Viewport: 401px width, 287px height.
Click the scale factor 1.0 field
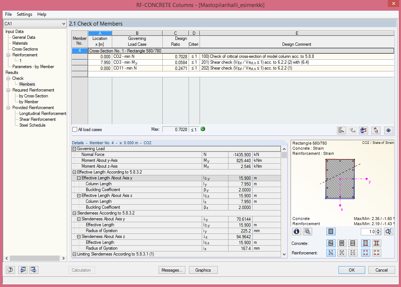pyautogui.click(x=368, y=232)
